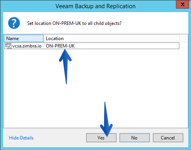Click the ON-PREM-UK cell in the row
Viewport: 191px width, 150px height.
60,46
